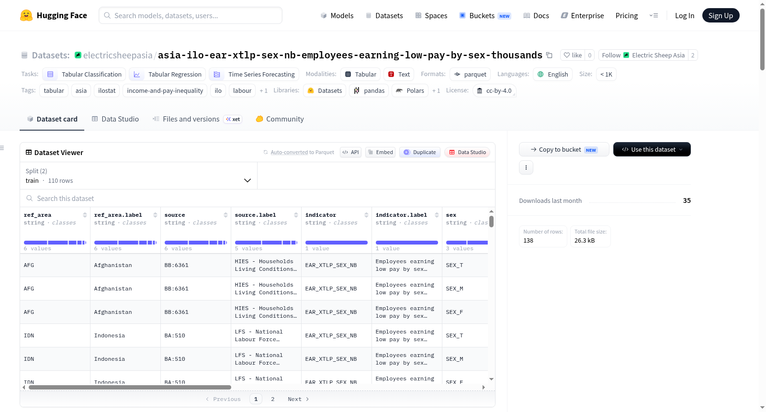Click the Log In link
Image resolution: width=766 pixels, height=412 pixels.
[684, 15]
